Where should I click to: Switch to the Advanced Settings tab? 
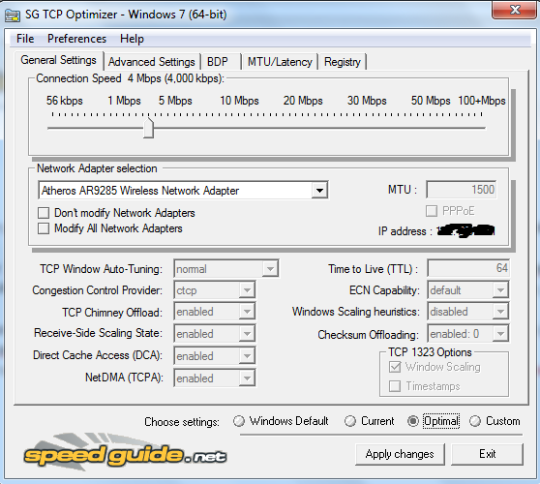click(x=152, y=62)
